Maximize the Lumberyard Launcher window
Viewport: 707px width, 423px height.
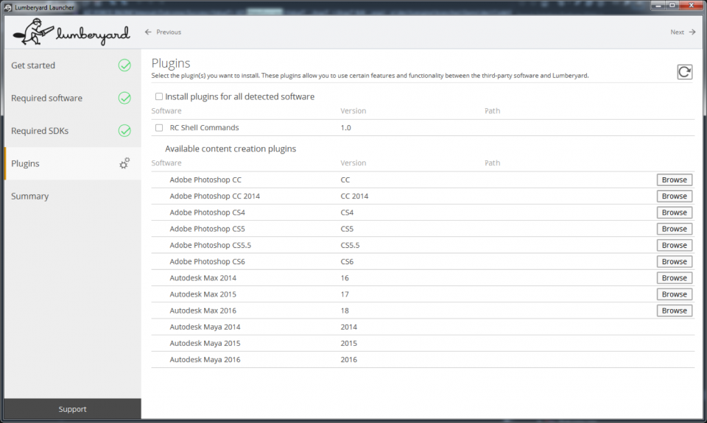(x=672, y=5)
